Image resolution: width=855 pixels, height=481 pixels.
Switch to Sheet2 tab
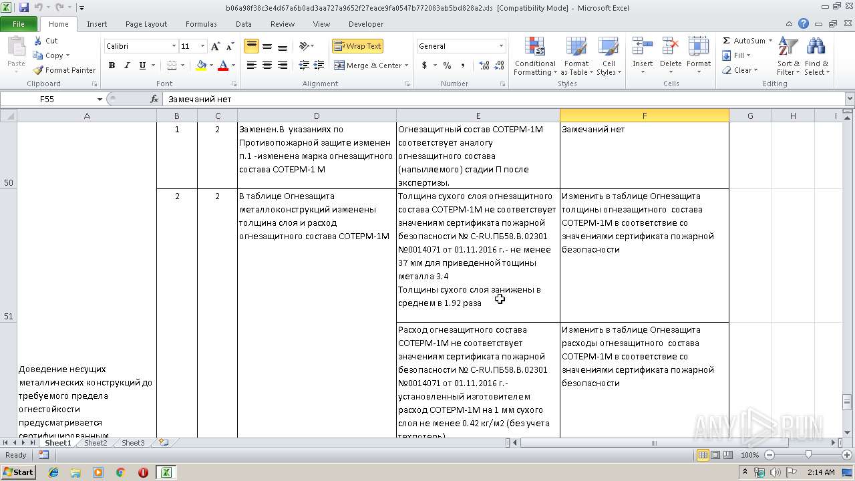(x=95, y=443)
